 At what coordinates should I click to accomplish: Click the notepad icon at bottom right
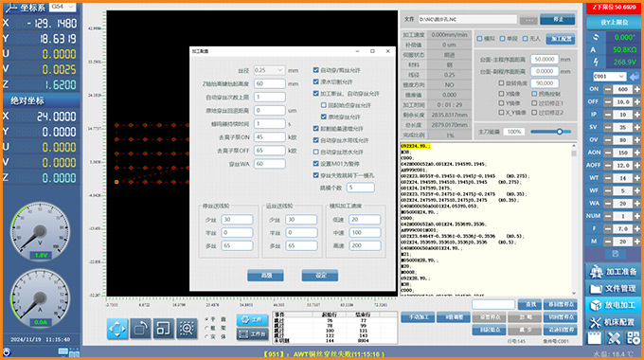tap(595, 338)
